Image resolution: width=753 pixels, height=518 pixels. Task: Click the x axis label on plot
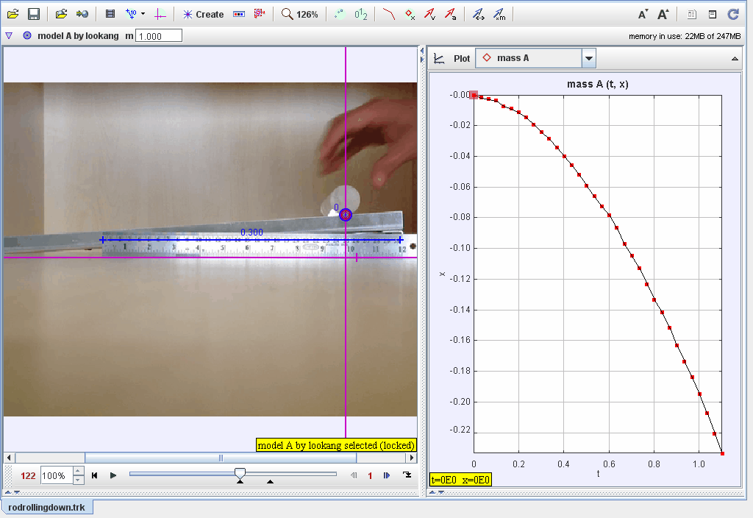point(442,274)
